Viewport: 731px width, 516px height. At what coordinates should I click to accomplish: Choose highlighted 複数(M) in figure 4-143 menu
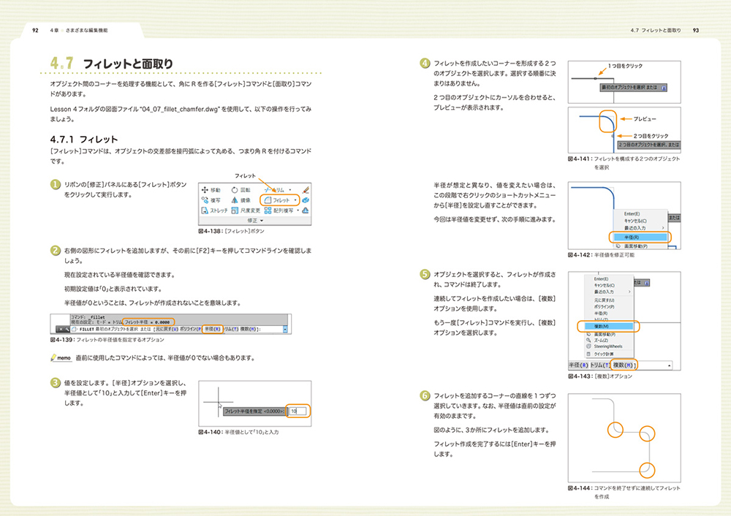click(x=609, y=326)
